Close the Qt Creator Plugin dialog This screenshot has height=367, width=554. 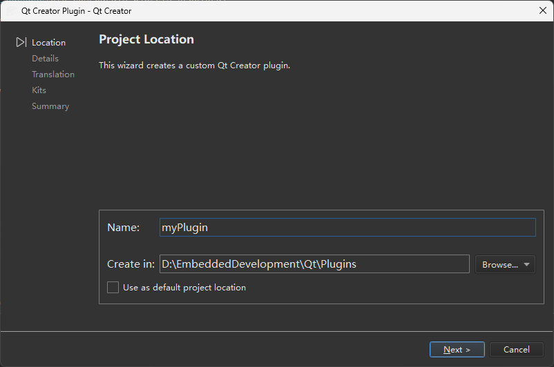[x=543, y=10]
